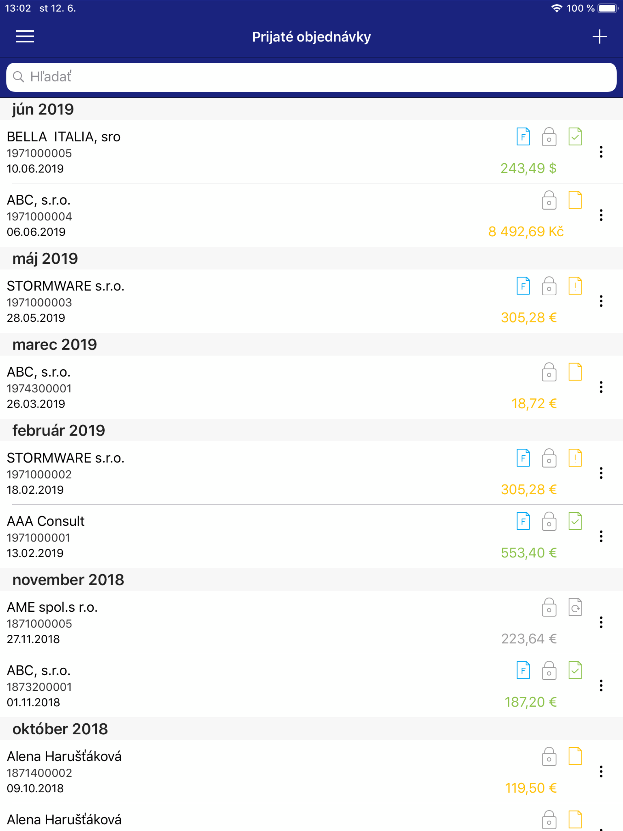Viewport: 623px width, 831px height.
Task: Open the hamburger navigation menu
Action: pyautogui.click(x=25, y=37)
